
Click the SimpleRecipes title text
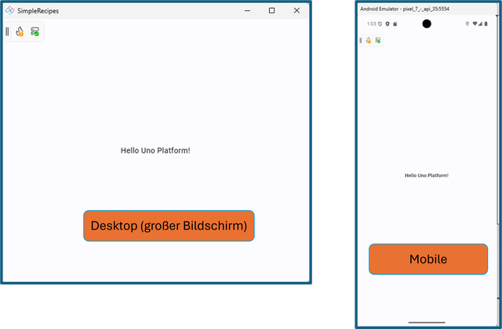coord(38,11)
